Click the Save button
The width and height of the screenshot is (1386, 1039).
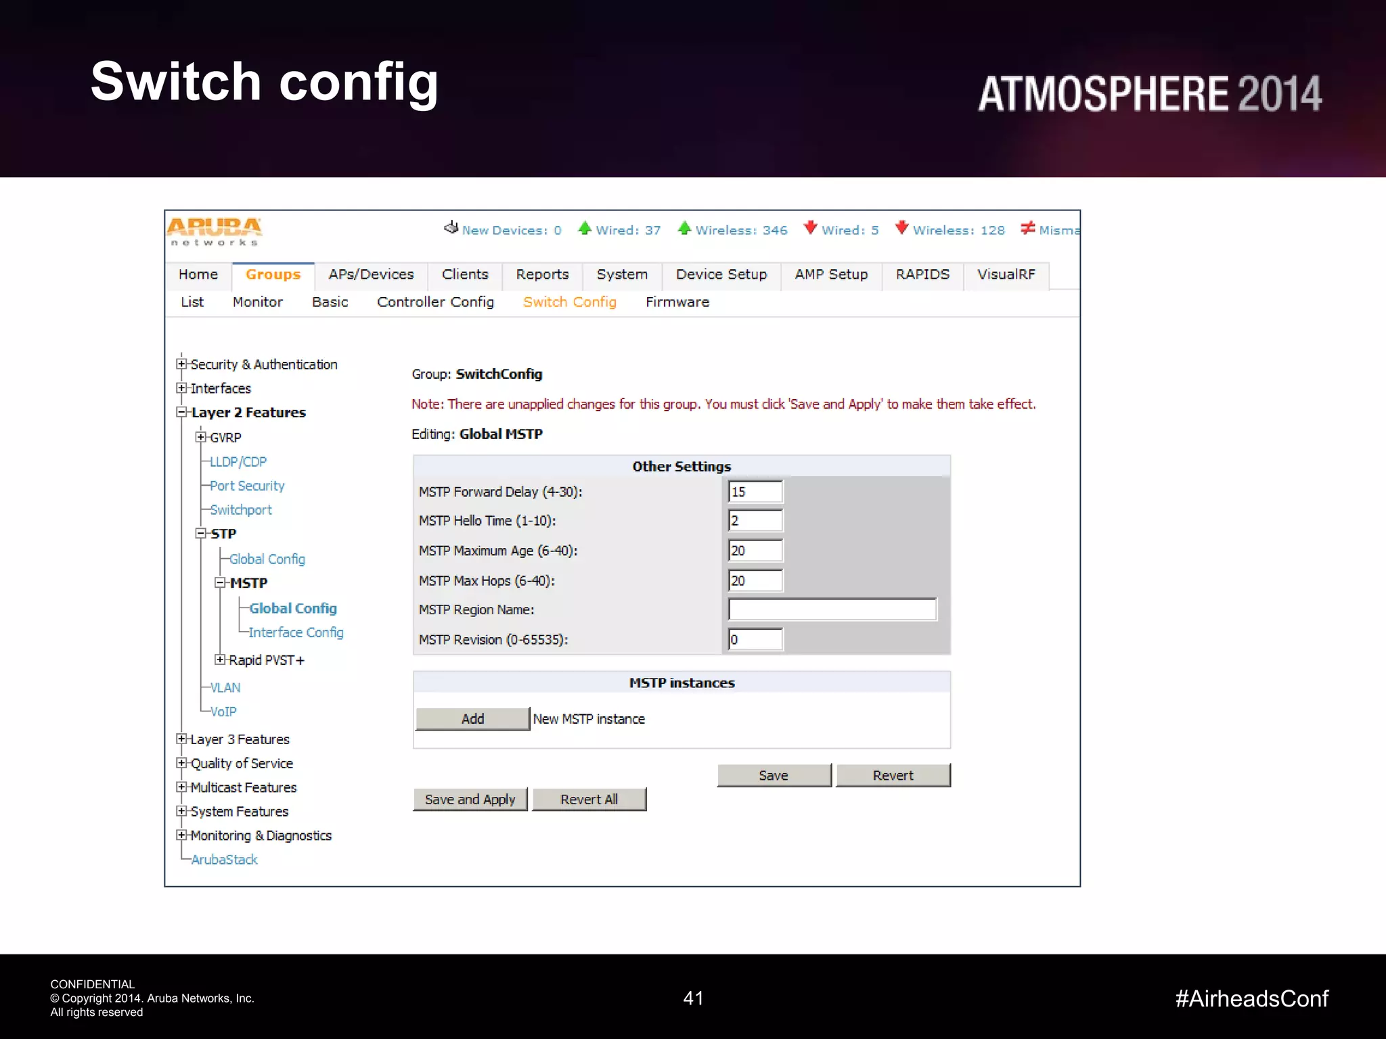pos(774,775)
